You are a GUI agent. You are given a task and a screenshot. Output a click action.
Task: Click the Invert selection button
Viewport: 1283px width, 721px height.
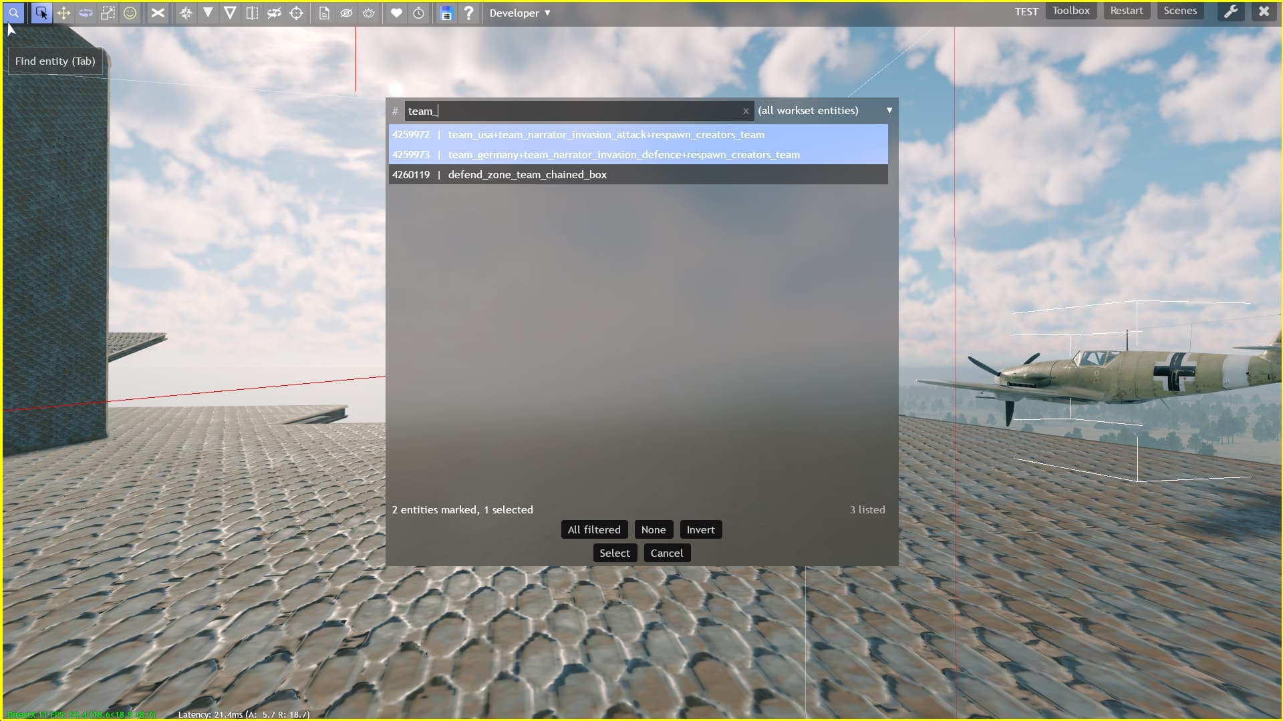click(700, 529)
